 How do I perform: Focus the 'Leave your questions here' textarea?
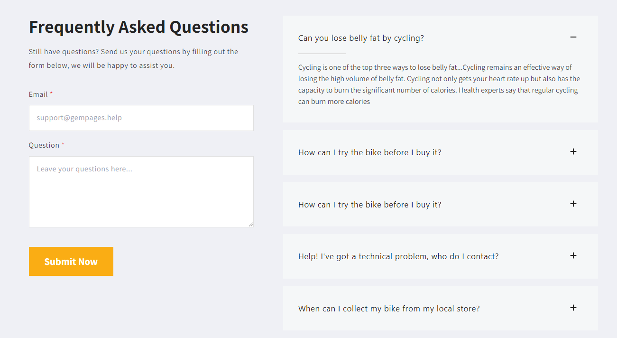point(141,191)
